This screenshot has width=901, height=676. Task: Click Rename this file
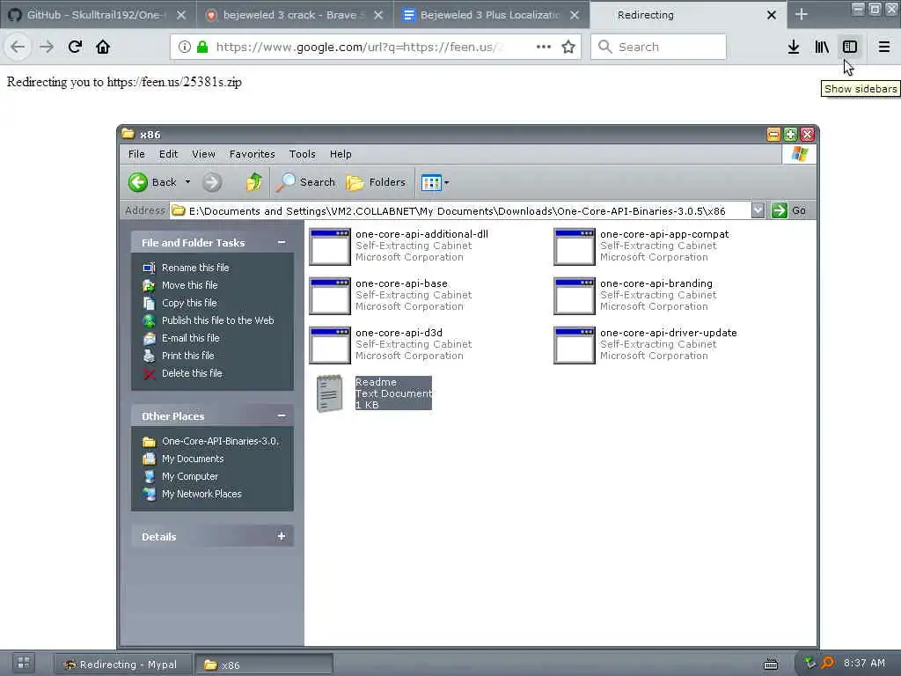point(194,268)
